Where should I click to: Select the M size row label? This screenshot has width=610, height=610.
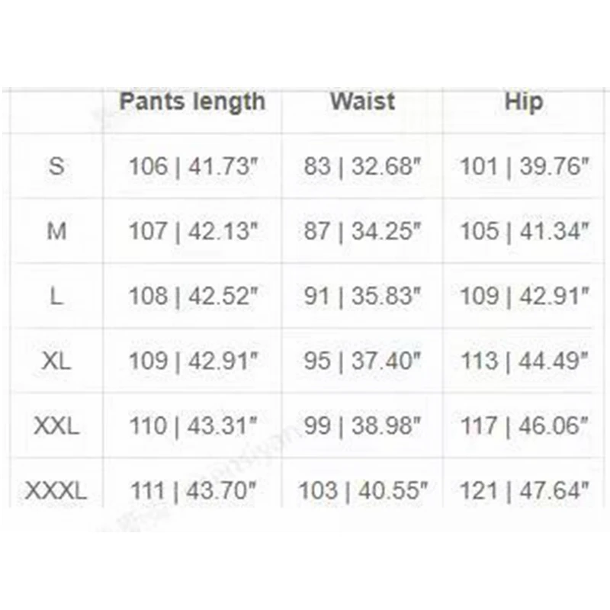coord(56,231)
